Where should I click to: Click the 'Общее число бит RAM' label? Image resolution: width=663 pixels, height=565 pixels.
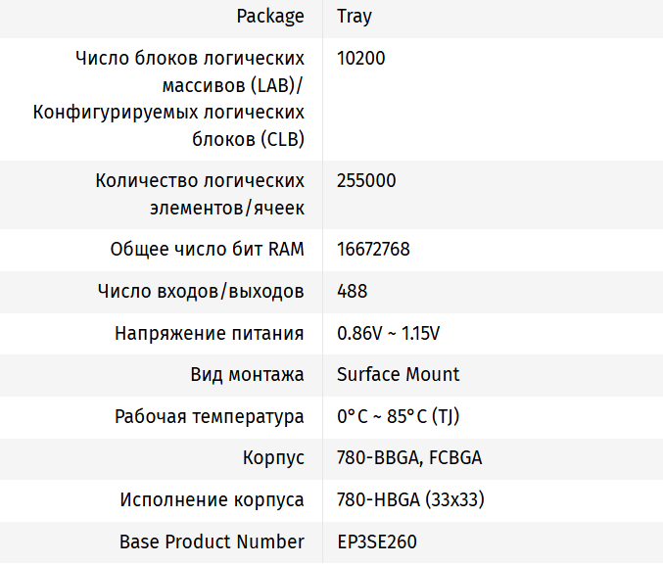point(207,250)
